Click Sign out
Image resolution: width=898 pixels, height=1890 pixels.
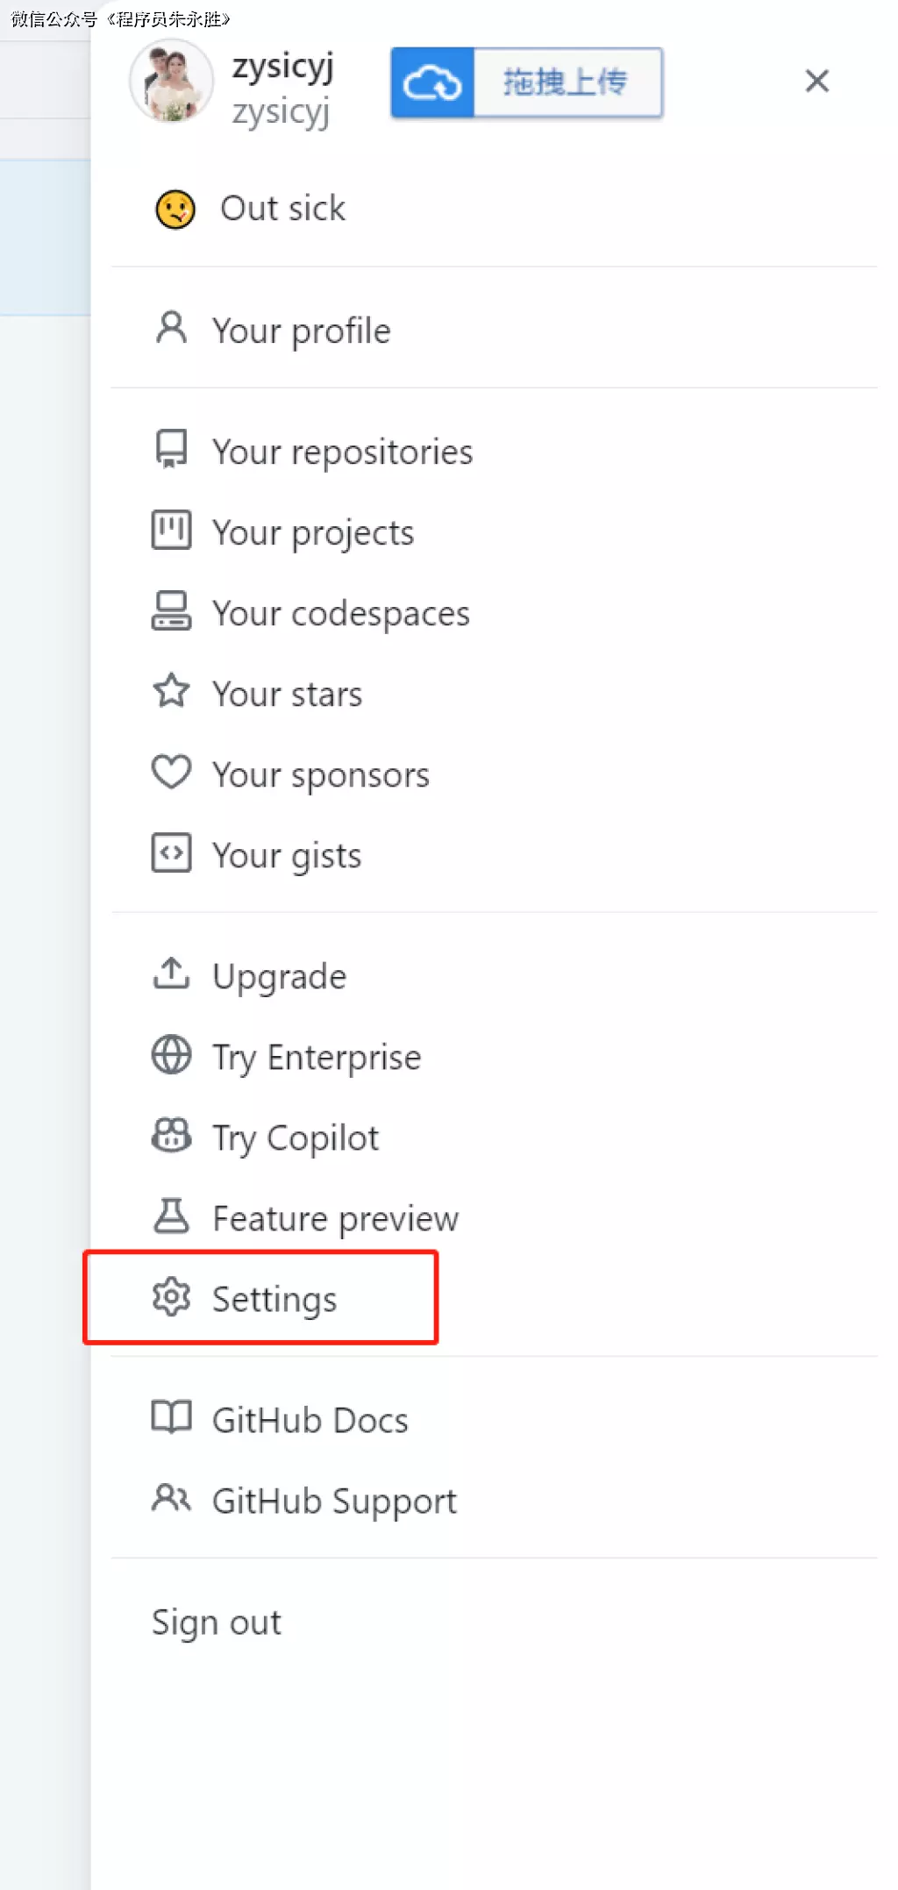pos(217,1622)
